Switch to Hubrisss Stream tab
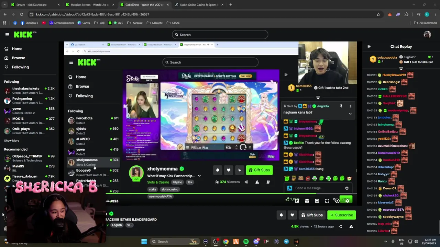Screen dimensions: 440x247 coord(89,5)
